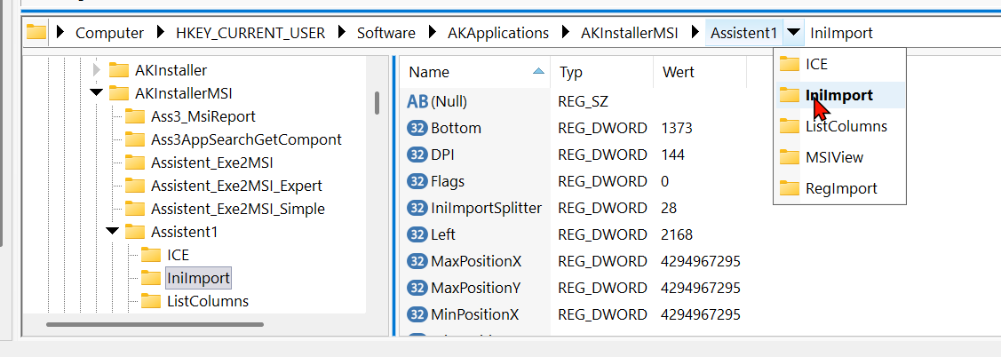1001x357 pixels.
Task: Select Assistent_Exe2MSI_Expert in the tree
Action: point(236,186)
